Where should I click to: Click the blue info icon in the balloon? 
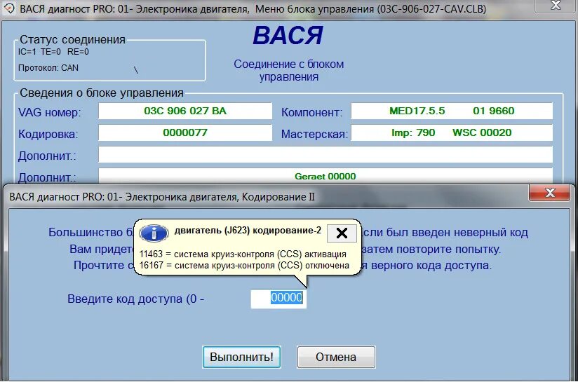[154, 233]
